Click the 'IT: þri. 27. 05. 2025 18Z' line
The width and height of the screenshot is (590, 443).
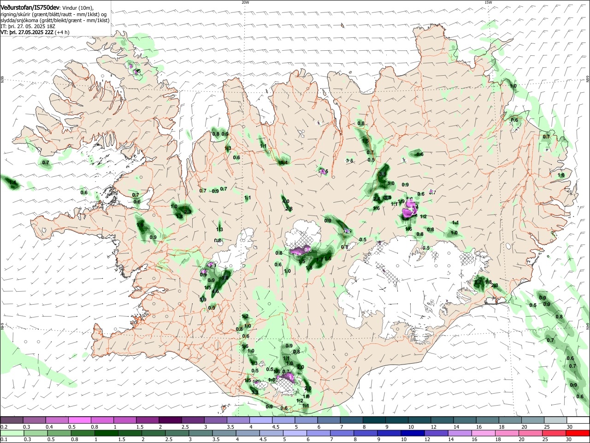coord(29,26)
